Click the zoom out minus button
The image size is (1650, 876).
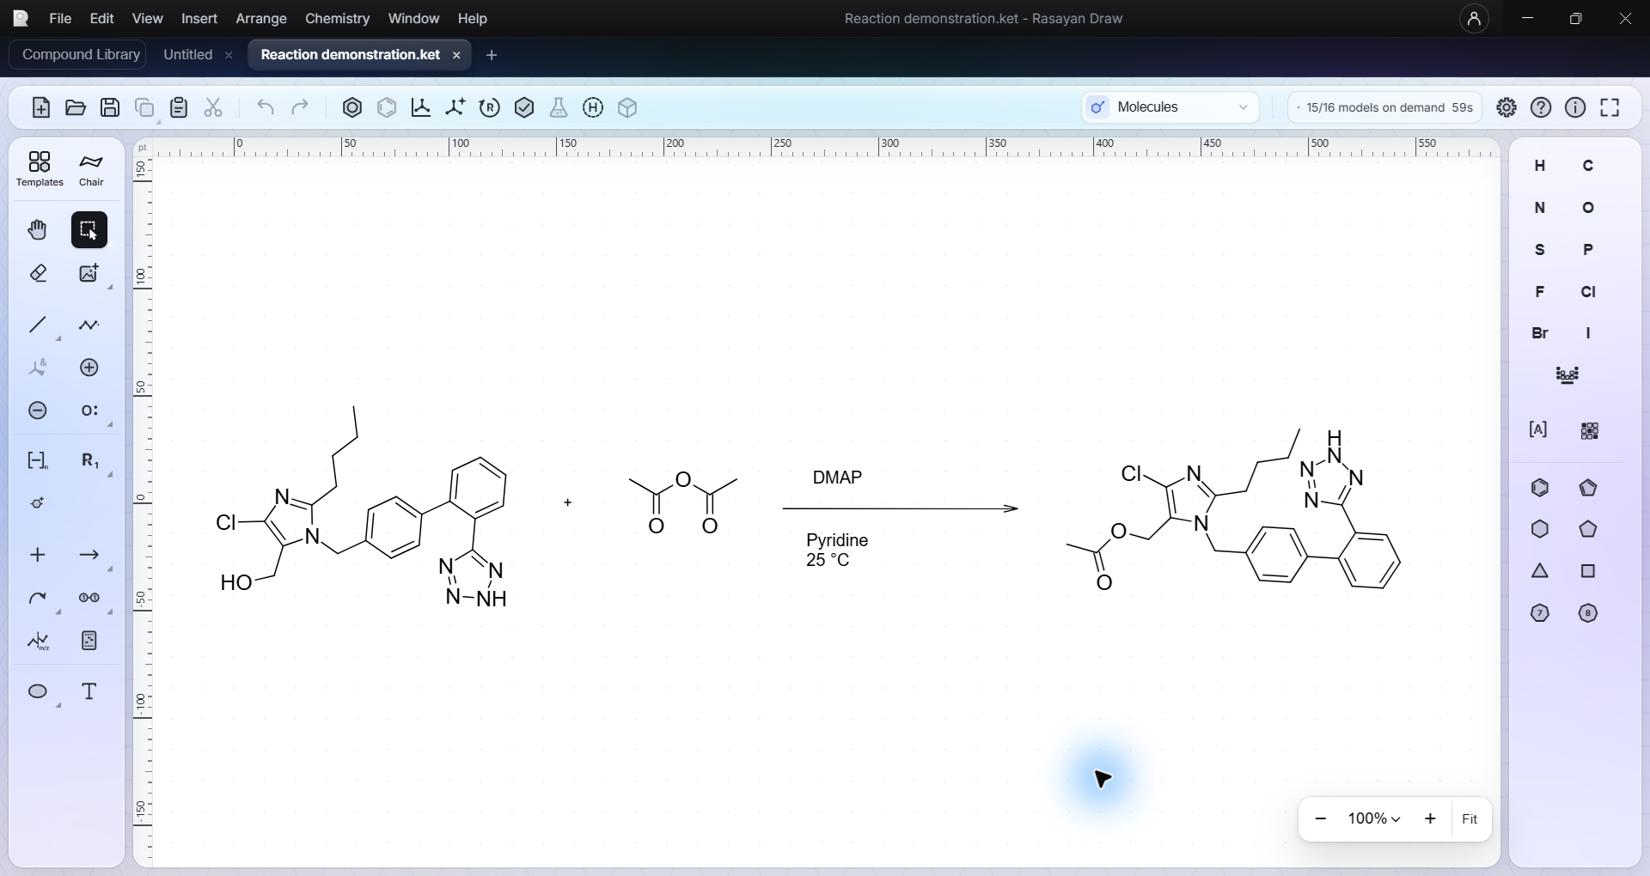pos(1321,819)
